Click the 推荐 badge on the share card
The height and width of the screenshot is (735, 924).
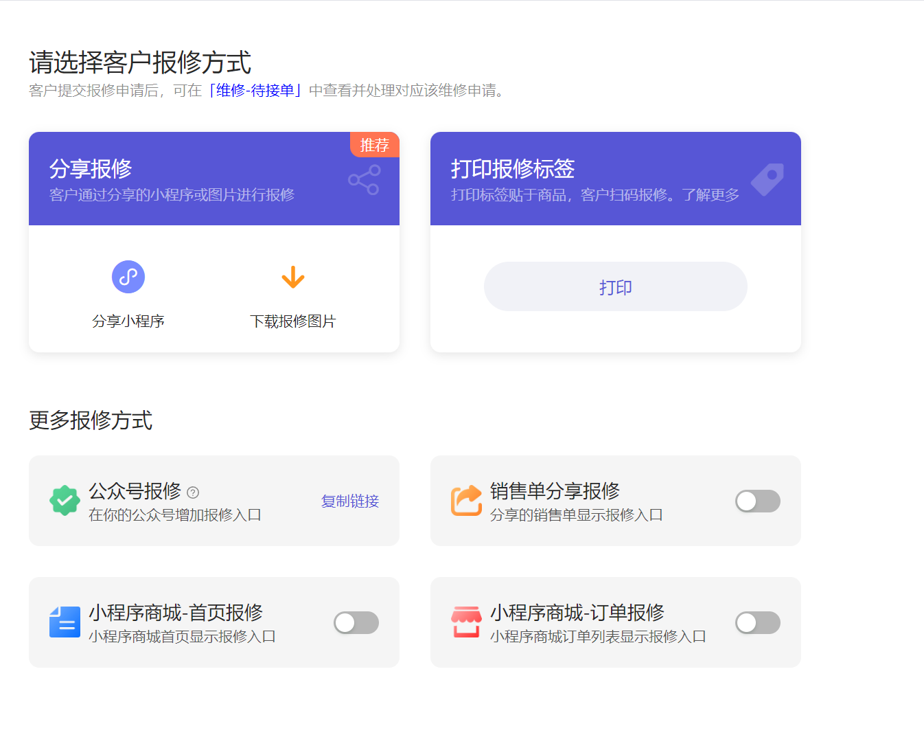tap(374, 144)
